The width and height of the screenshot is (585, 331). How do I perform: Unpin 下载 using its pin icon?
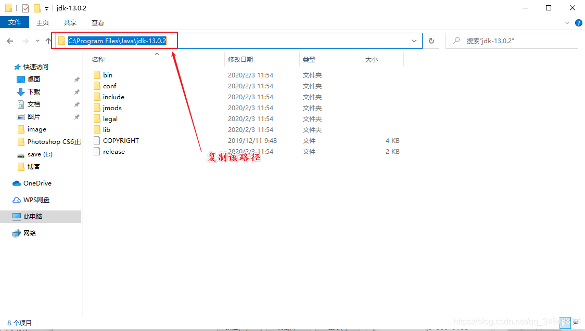coord(77,91)
